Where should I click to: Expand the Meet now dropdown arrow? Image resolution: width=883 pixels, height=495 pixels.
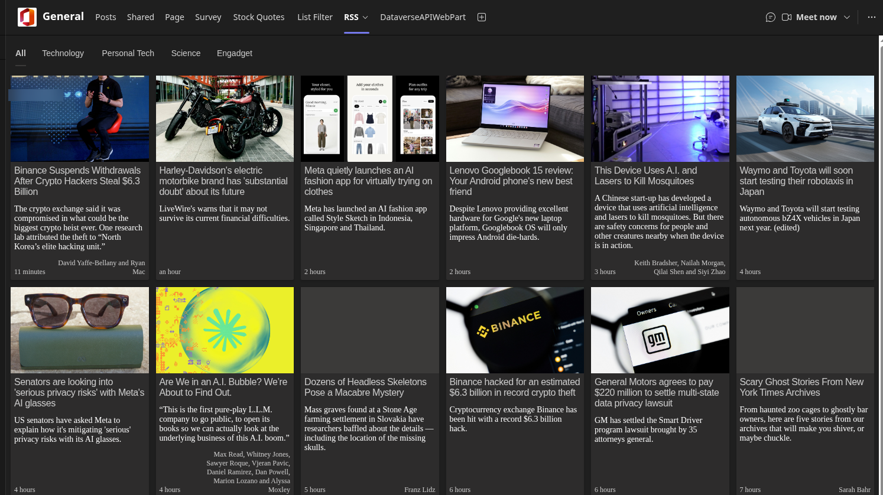coord(847,17)
